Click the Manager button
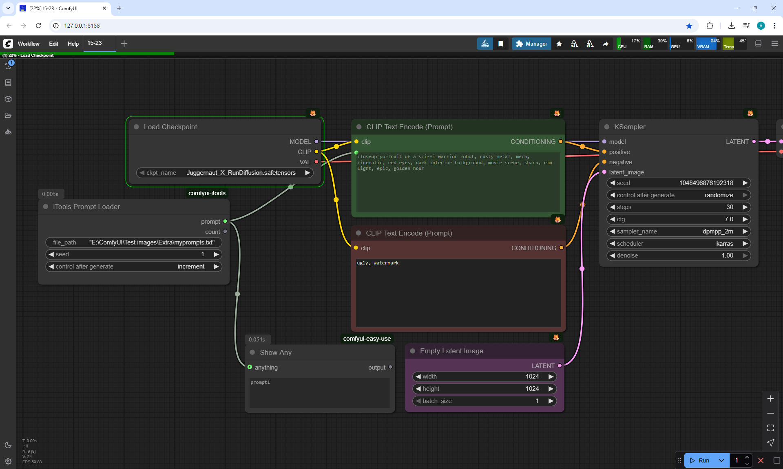The image size is (783, 469). [x=531, y=44]
